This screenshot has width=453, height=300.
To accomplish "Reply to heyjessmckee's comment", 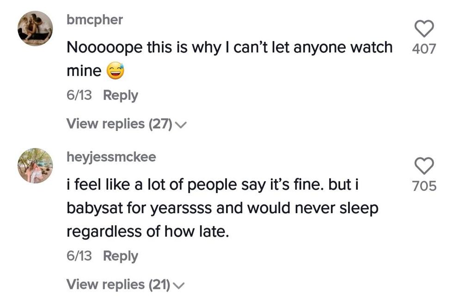I will [x=120, y=256].
